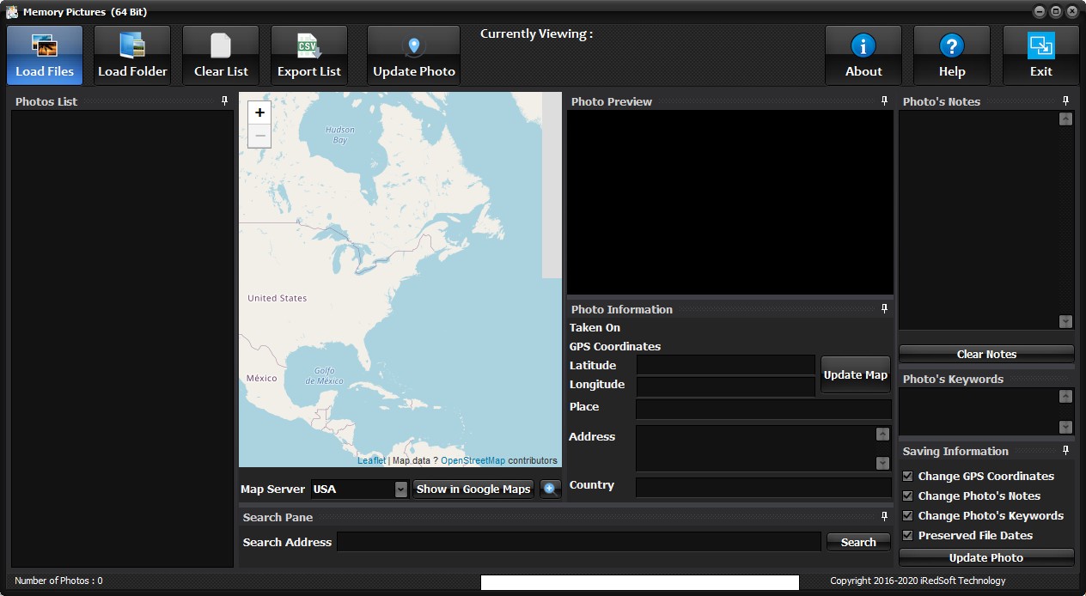Viewport: 1086px width, 596px height.
Task: Zoom in on the map
Action: (259, 113)
